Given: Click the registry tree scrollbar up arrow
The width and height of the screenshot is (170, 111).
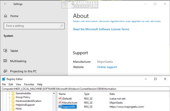Looking at the screenshot, I should pos(54,93).
